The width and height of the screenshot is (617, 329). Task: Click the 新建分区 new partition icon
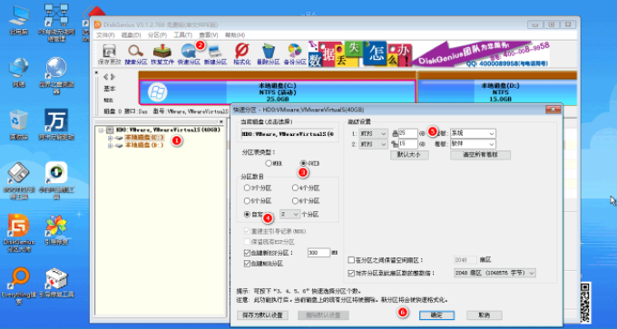215,54
